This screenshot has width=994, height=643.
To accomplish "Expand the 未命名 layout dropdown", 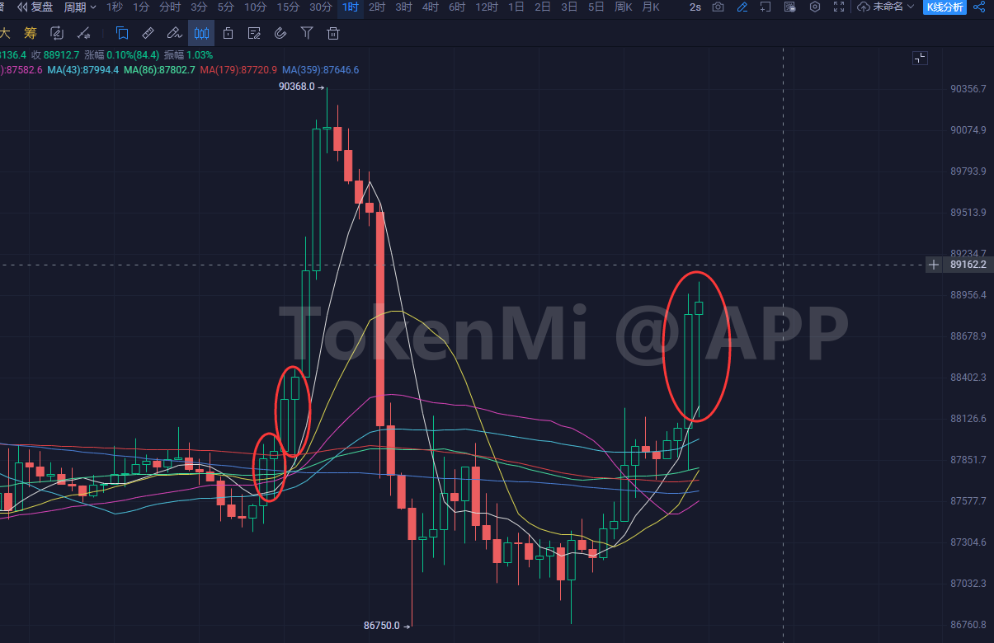I will (887, 7).
